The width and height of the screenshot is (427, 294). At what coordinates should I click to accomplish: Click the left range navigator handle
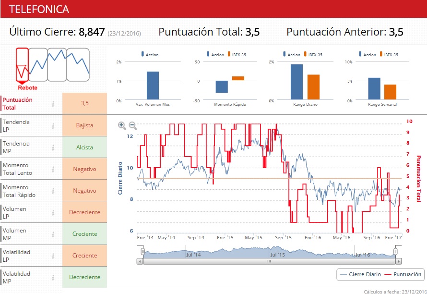click(142, 251)
